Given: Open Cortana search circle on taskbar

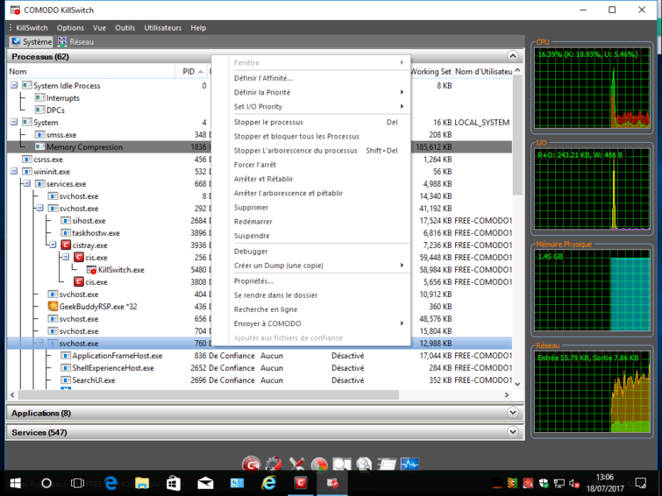Looking at the screenshot, I should pos(46,484).
